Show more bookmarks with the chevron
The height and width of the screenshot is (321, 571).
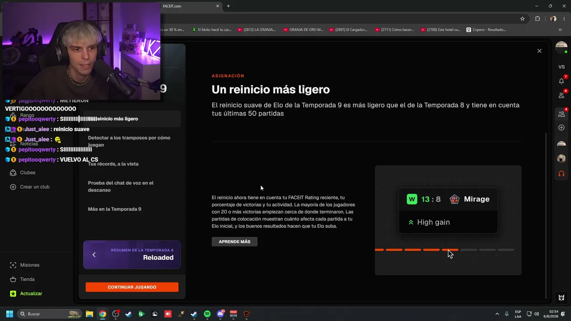click(560, 30)
